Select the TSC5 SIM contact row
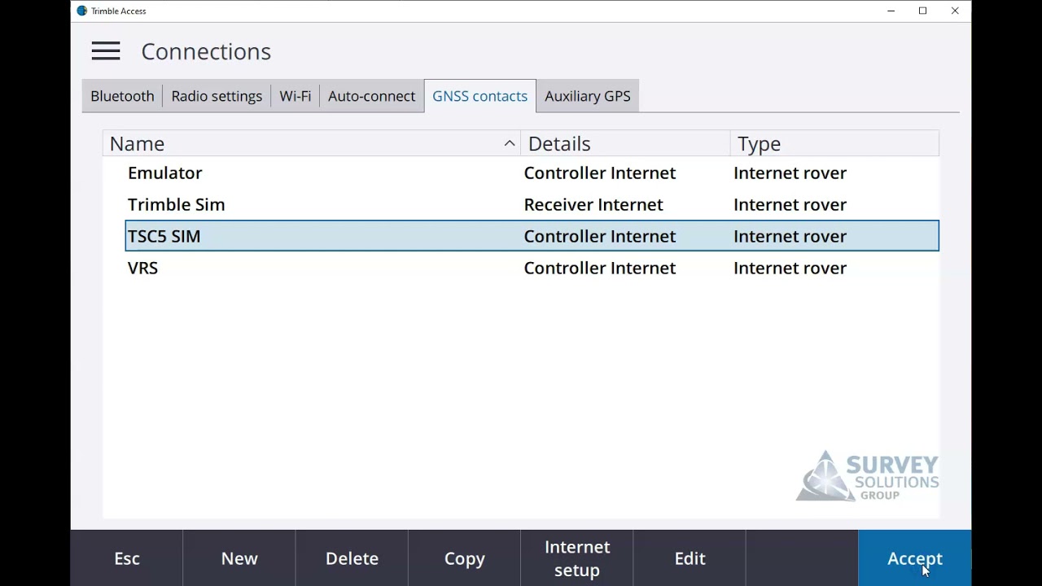1042x586 pixels. pos(532,236)
